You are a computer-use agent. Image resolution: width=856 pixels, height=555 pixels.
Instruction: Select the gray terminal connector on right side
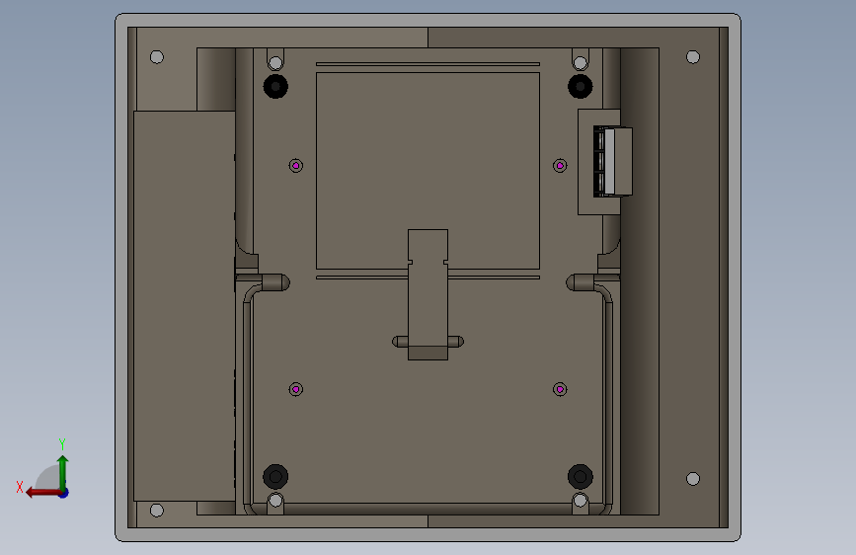[613, 162]
